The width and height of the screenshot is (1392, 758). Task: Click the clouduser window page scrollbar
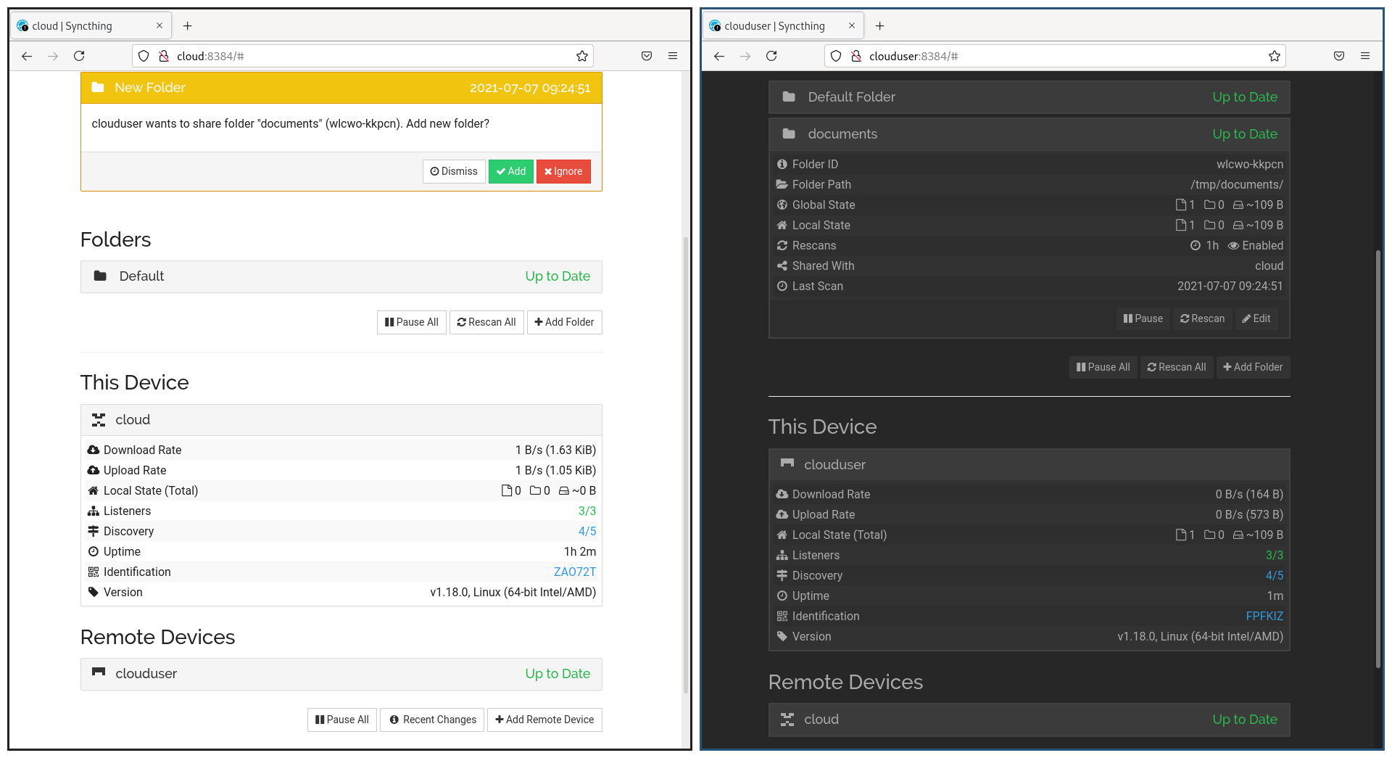pyautogui.click(x=1378, y=458)
